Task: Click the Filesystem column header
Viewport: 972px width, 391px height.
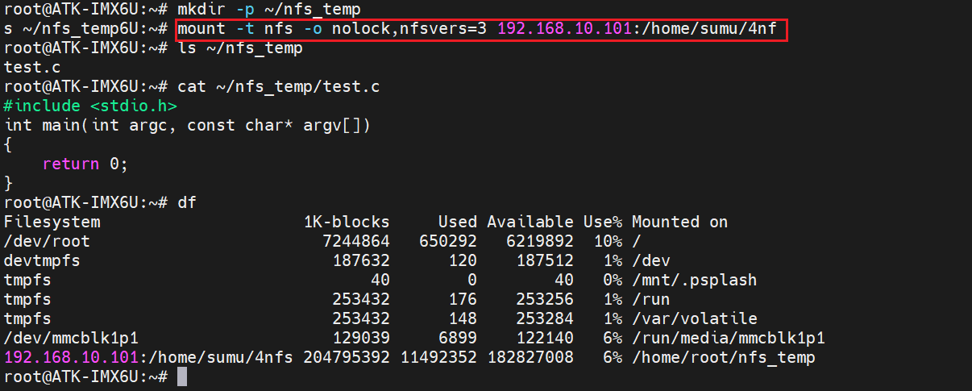Action: click(52, 222)
